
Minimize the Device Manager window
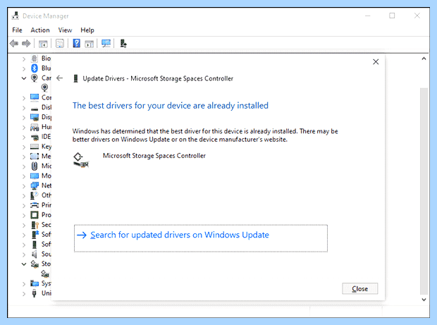pos(368,16)
